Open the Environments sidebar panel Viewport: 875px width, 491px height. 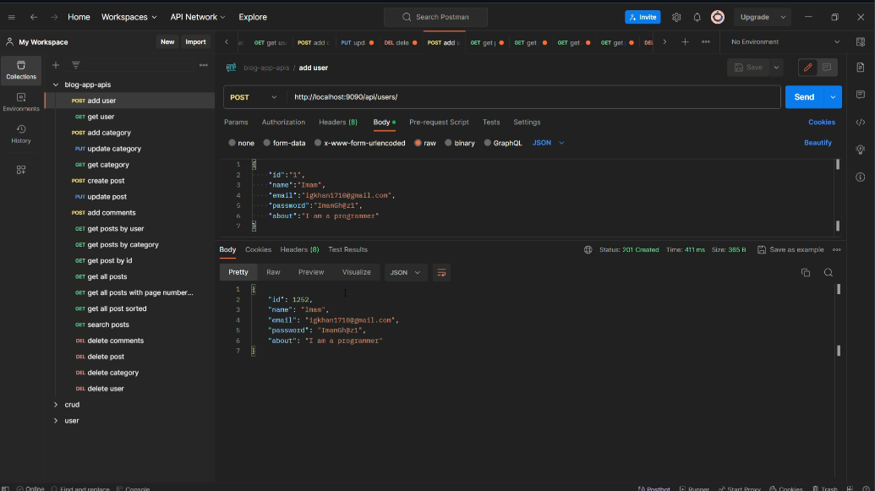(21, 101)
